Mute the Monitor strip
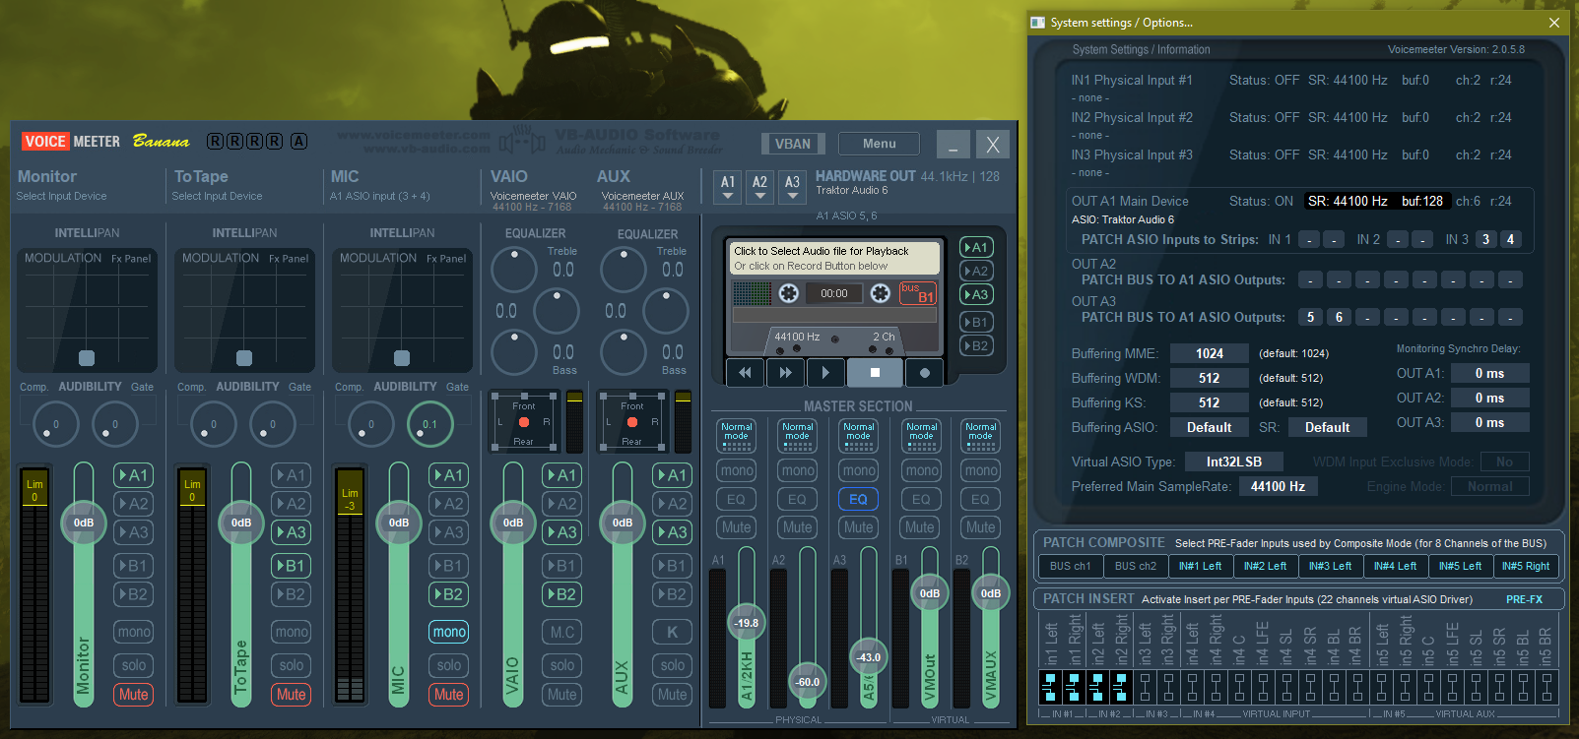This screenshot has width=1579, height=739. point(134,694)
